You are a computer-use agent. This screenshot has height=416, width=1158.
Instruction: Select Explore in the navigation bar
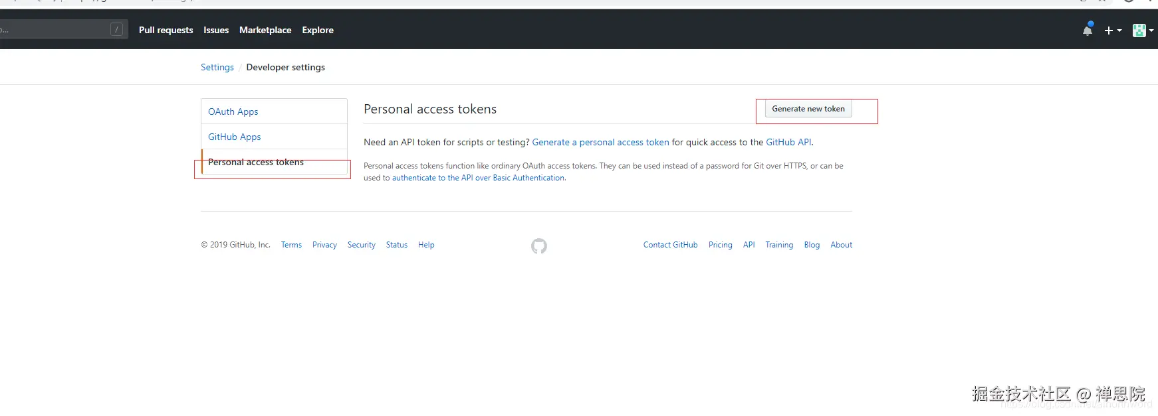point(318,30)
